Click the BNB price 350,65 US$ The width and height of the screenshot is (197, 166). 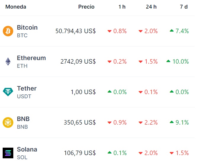80,123
